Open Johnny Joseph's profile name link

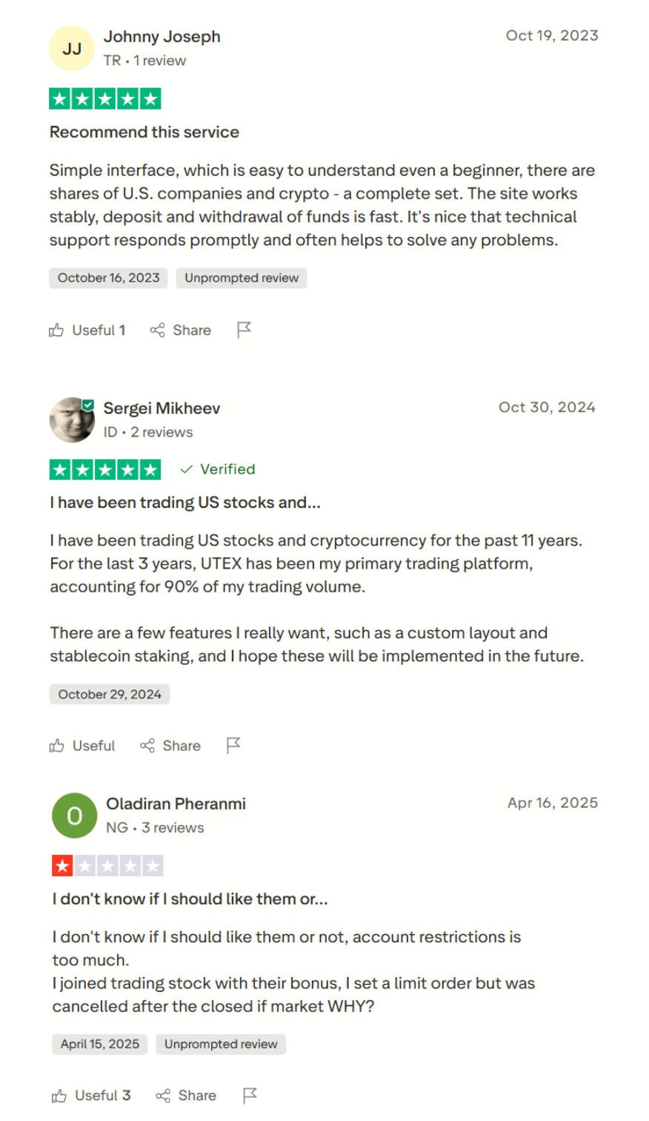162,37
